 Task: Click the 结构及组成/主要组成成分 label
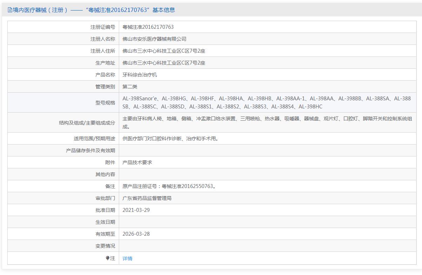pyautogui.click(x=87, y=122)
